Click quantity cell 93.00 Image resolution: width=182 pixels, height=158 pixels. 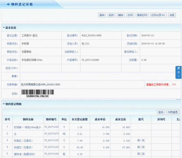pos(80,147)
